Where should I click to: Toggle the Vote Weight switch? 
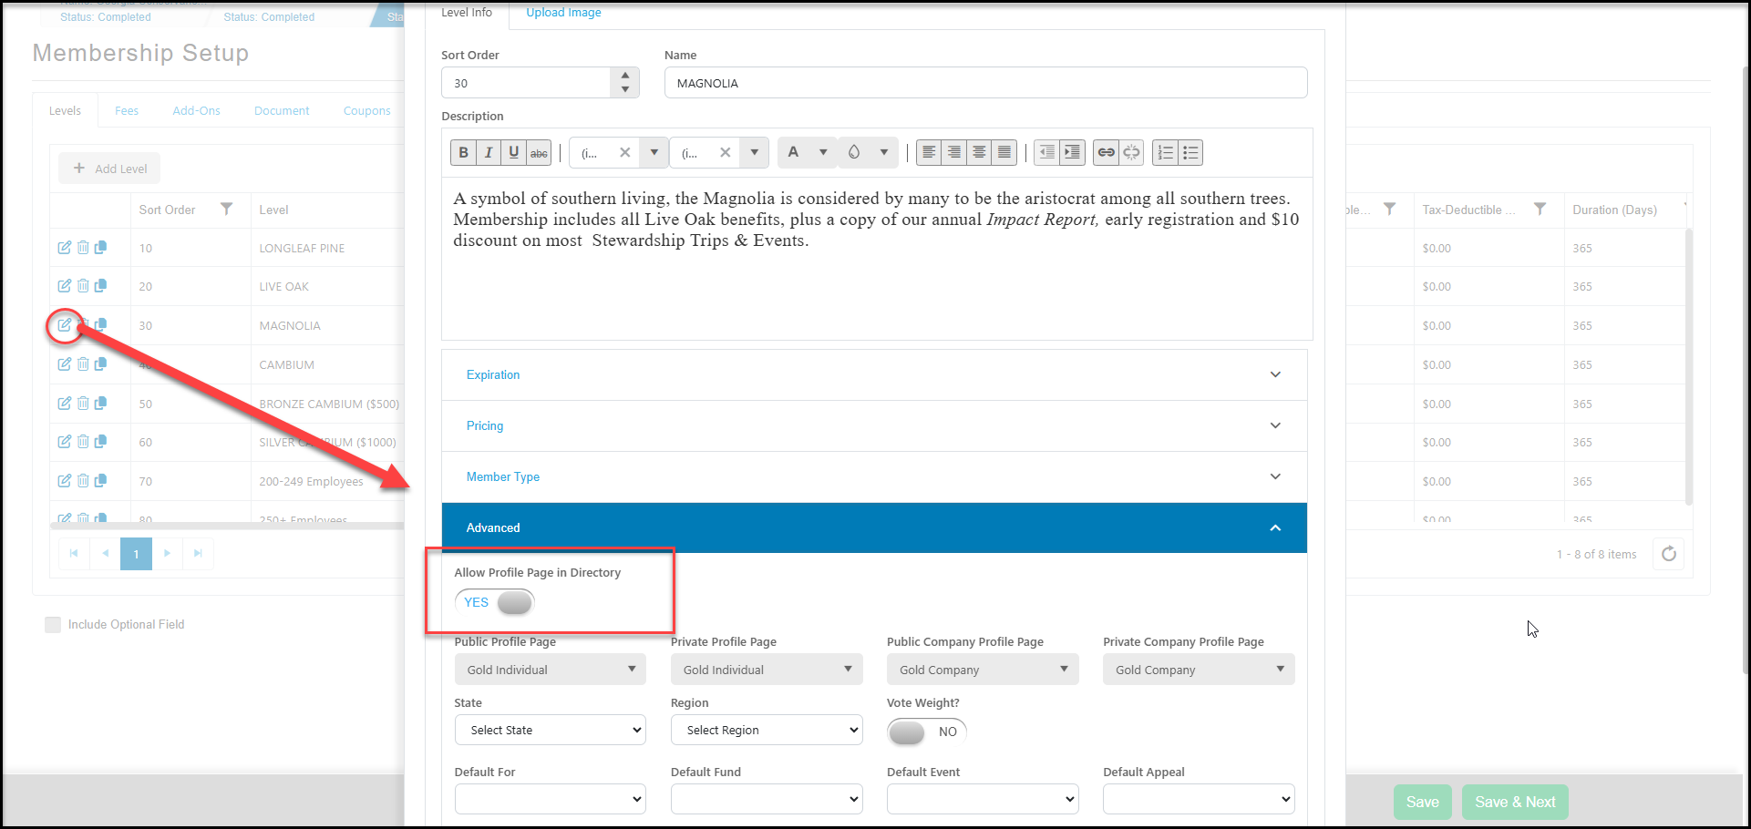[x=926, y=732]
